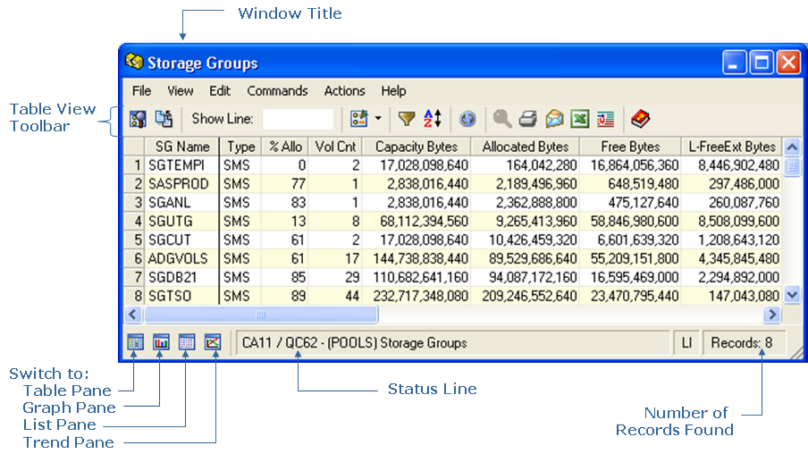Click the email envelope icon
This screenshot has height=454, width=808.
coord(554,119)
